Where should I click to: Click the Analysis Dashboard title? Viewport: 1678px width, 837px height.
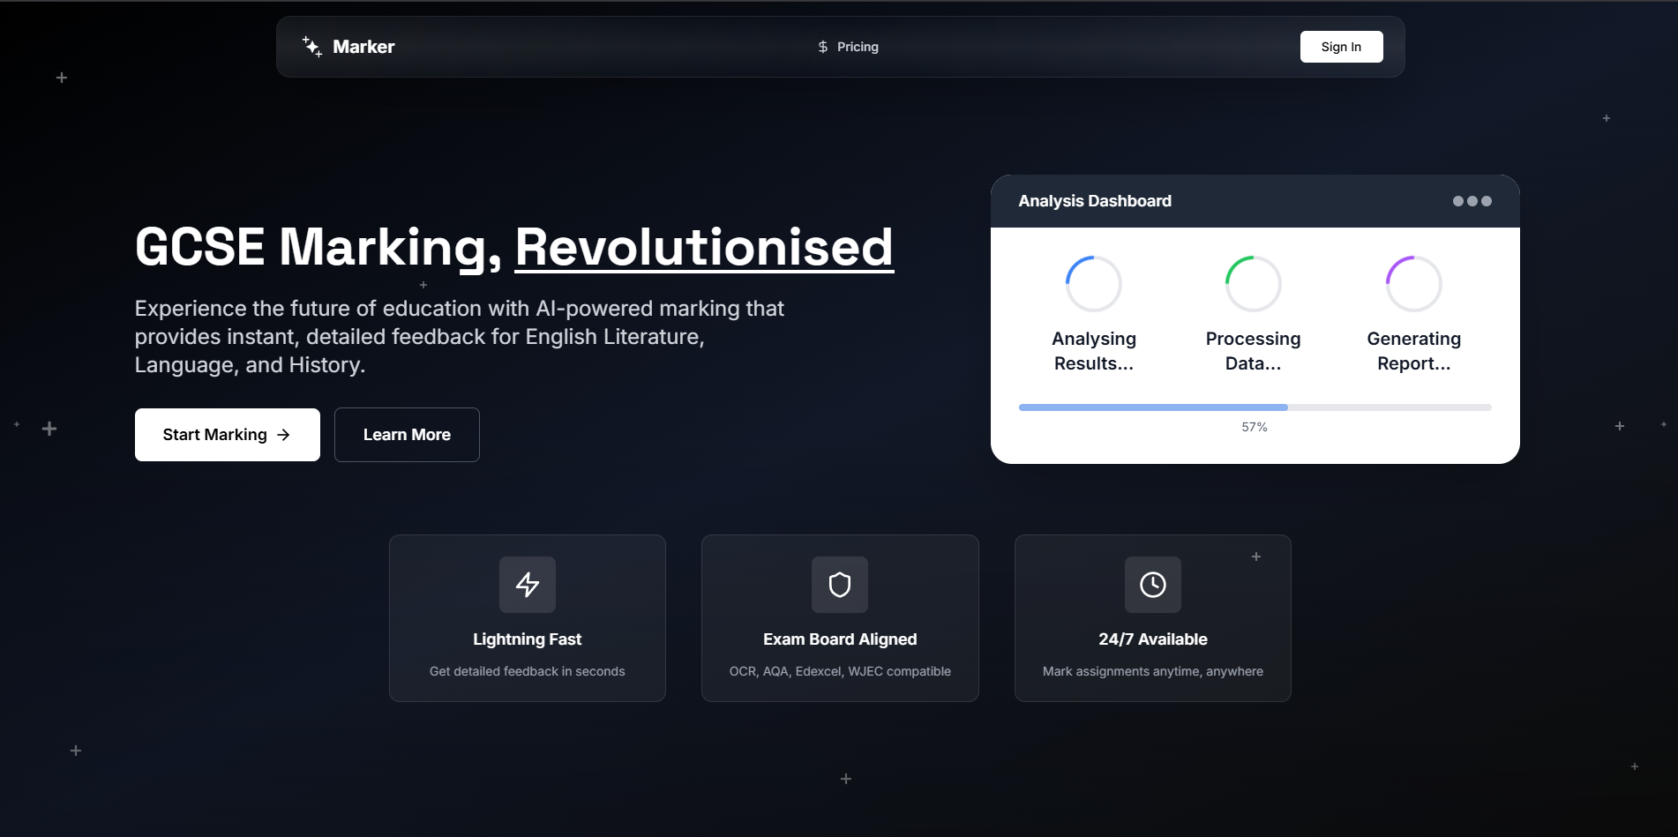tap(1094, 201)
